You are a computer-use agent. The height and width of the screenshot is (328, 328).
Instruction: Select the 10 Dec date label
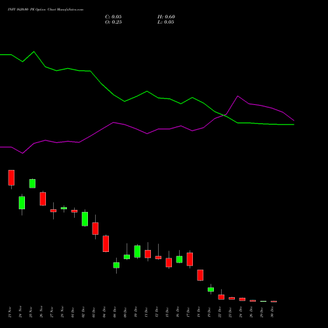point(136,312)
